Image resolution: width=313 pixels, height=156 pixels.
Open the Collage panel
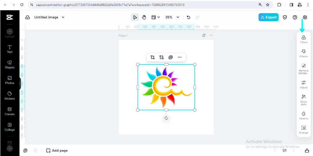tap(10, 127)
